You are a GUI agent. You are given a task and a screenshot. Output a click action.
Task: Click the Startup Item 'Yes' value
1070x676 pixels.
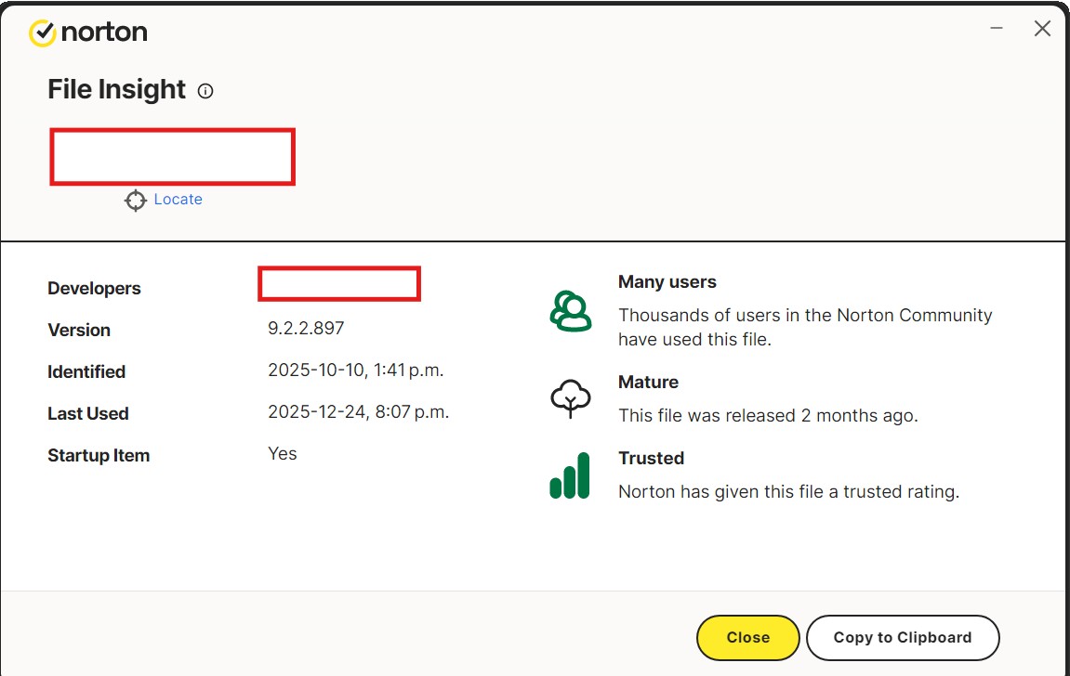pyautogui.click(x=282, y=454)
